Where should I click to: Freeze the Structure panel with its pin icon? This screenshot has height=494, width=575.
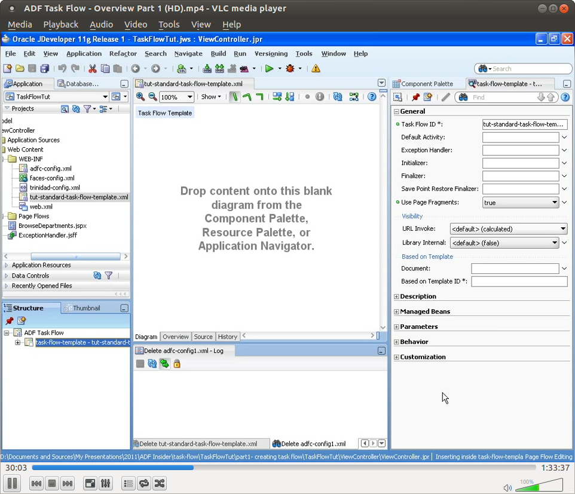coord(9,321)
